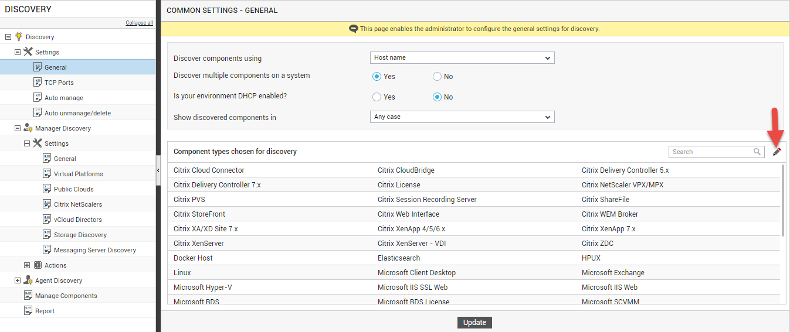Click the Manager Discovery people icon
The image size is (790, 332).
click(x=28, y=128)
